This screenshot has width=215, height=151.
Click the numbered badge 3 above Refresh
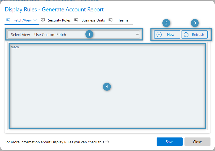tap(195, 23)
